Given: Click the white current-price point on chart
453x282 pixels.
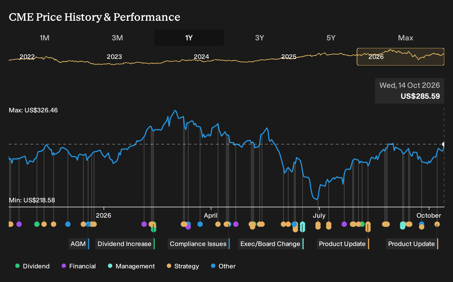Looking at the screenshot, I should (x=444, y=144).
